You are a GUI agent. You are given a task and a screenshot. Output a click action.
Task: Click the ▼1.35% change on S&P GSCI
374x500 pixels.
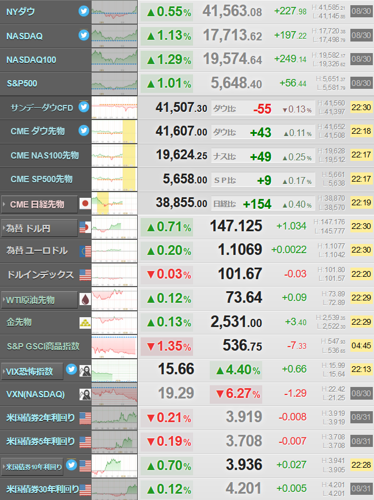(x=167, y=346)
